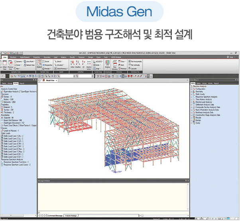Open the Grids dropdown
Image resolution: width=240 pixels, height=221 pixels.
click(97, 65)
